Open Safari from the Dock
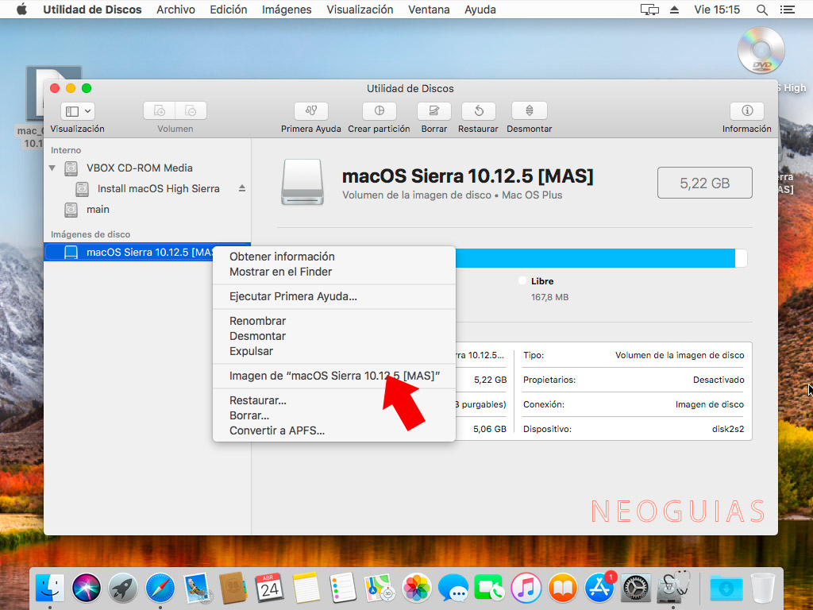This screenshot has height=610, width=813. point(160,589)
